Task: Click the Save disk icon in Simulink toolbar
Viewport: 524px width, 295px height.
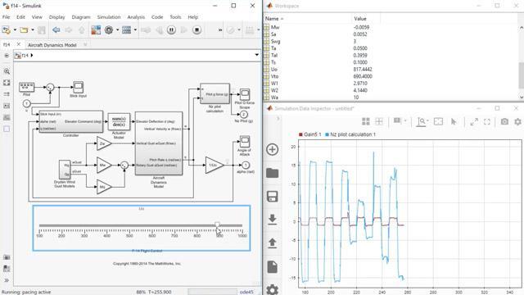Action: pos(42,30)
